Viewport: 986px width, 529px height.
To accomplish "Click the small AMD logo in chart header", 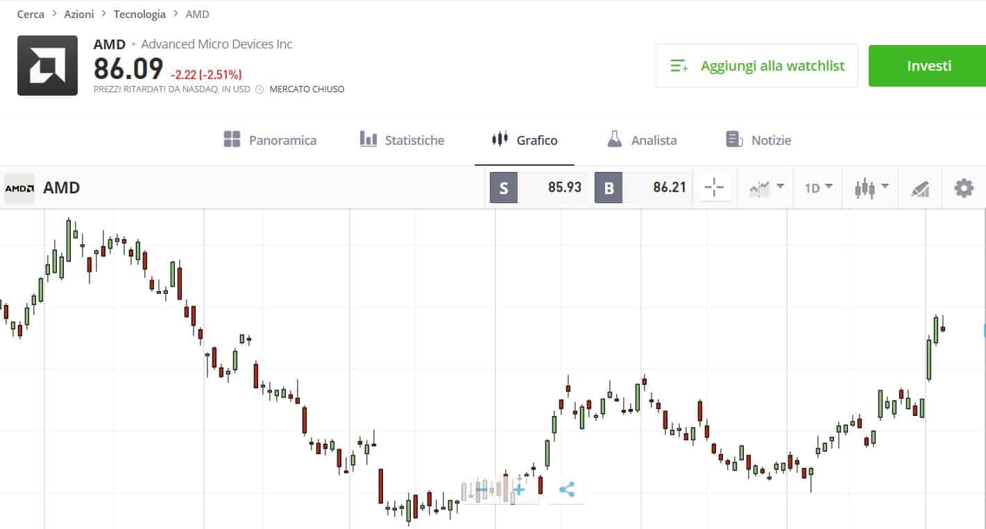I will click(x=19, y=188).
